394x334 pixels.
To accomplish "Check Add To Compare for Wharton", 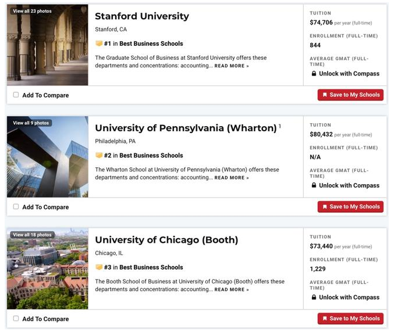I will pos(16,207).
